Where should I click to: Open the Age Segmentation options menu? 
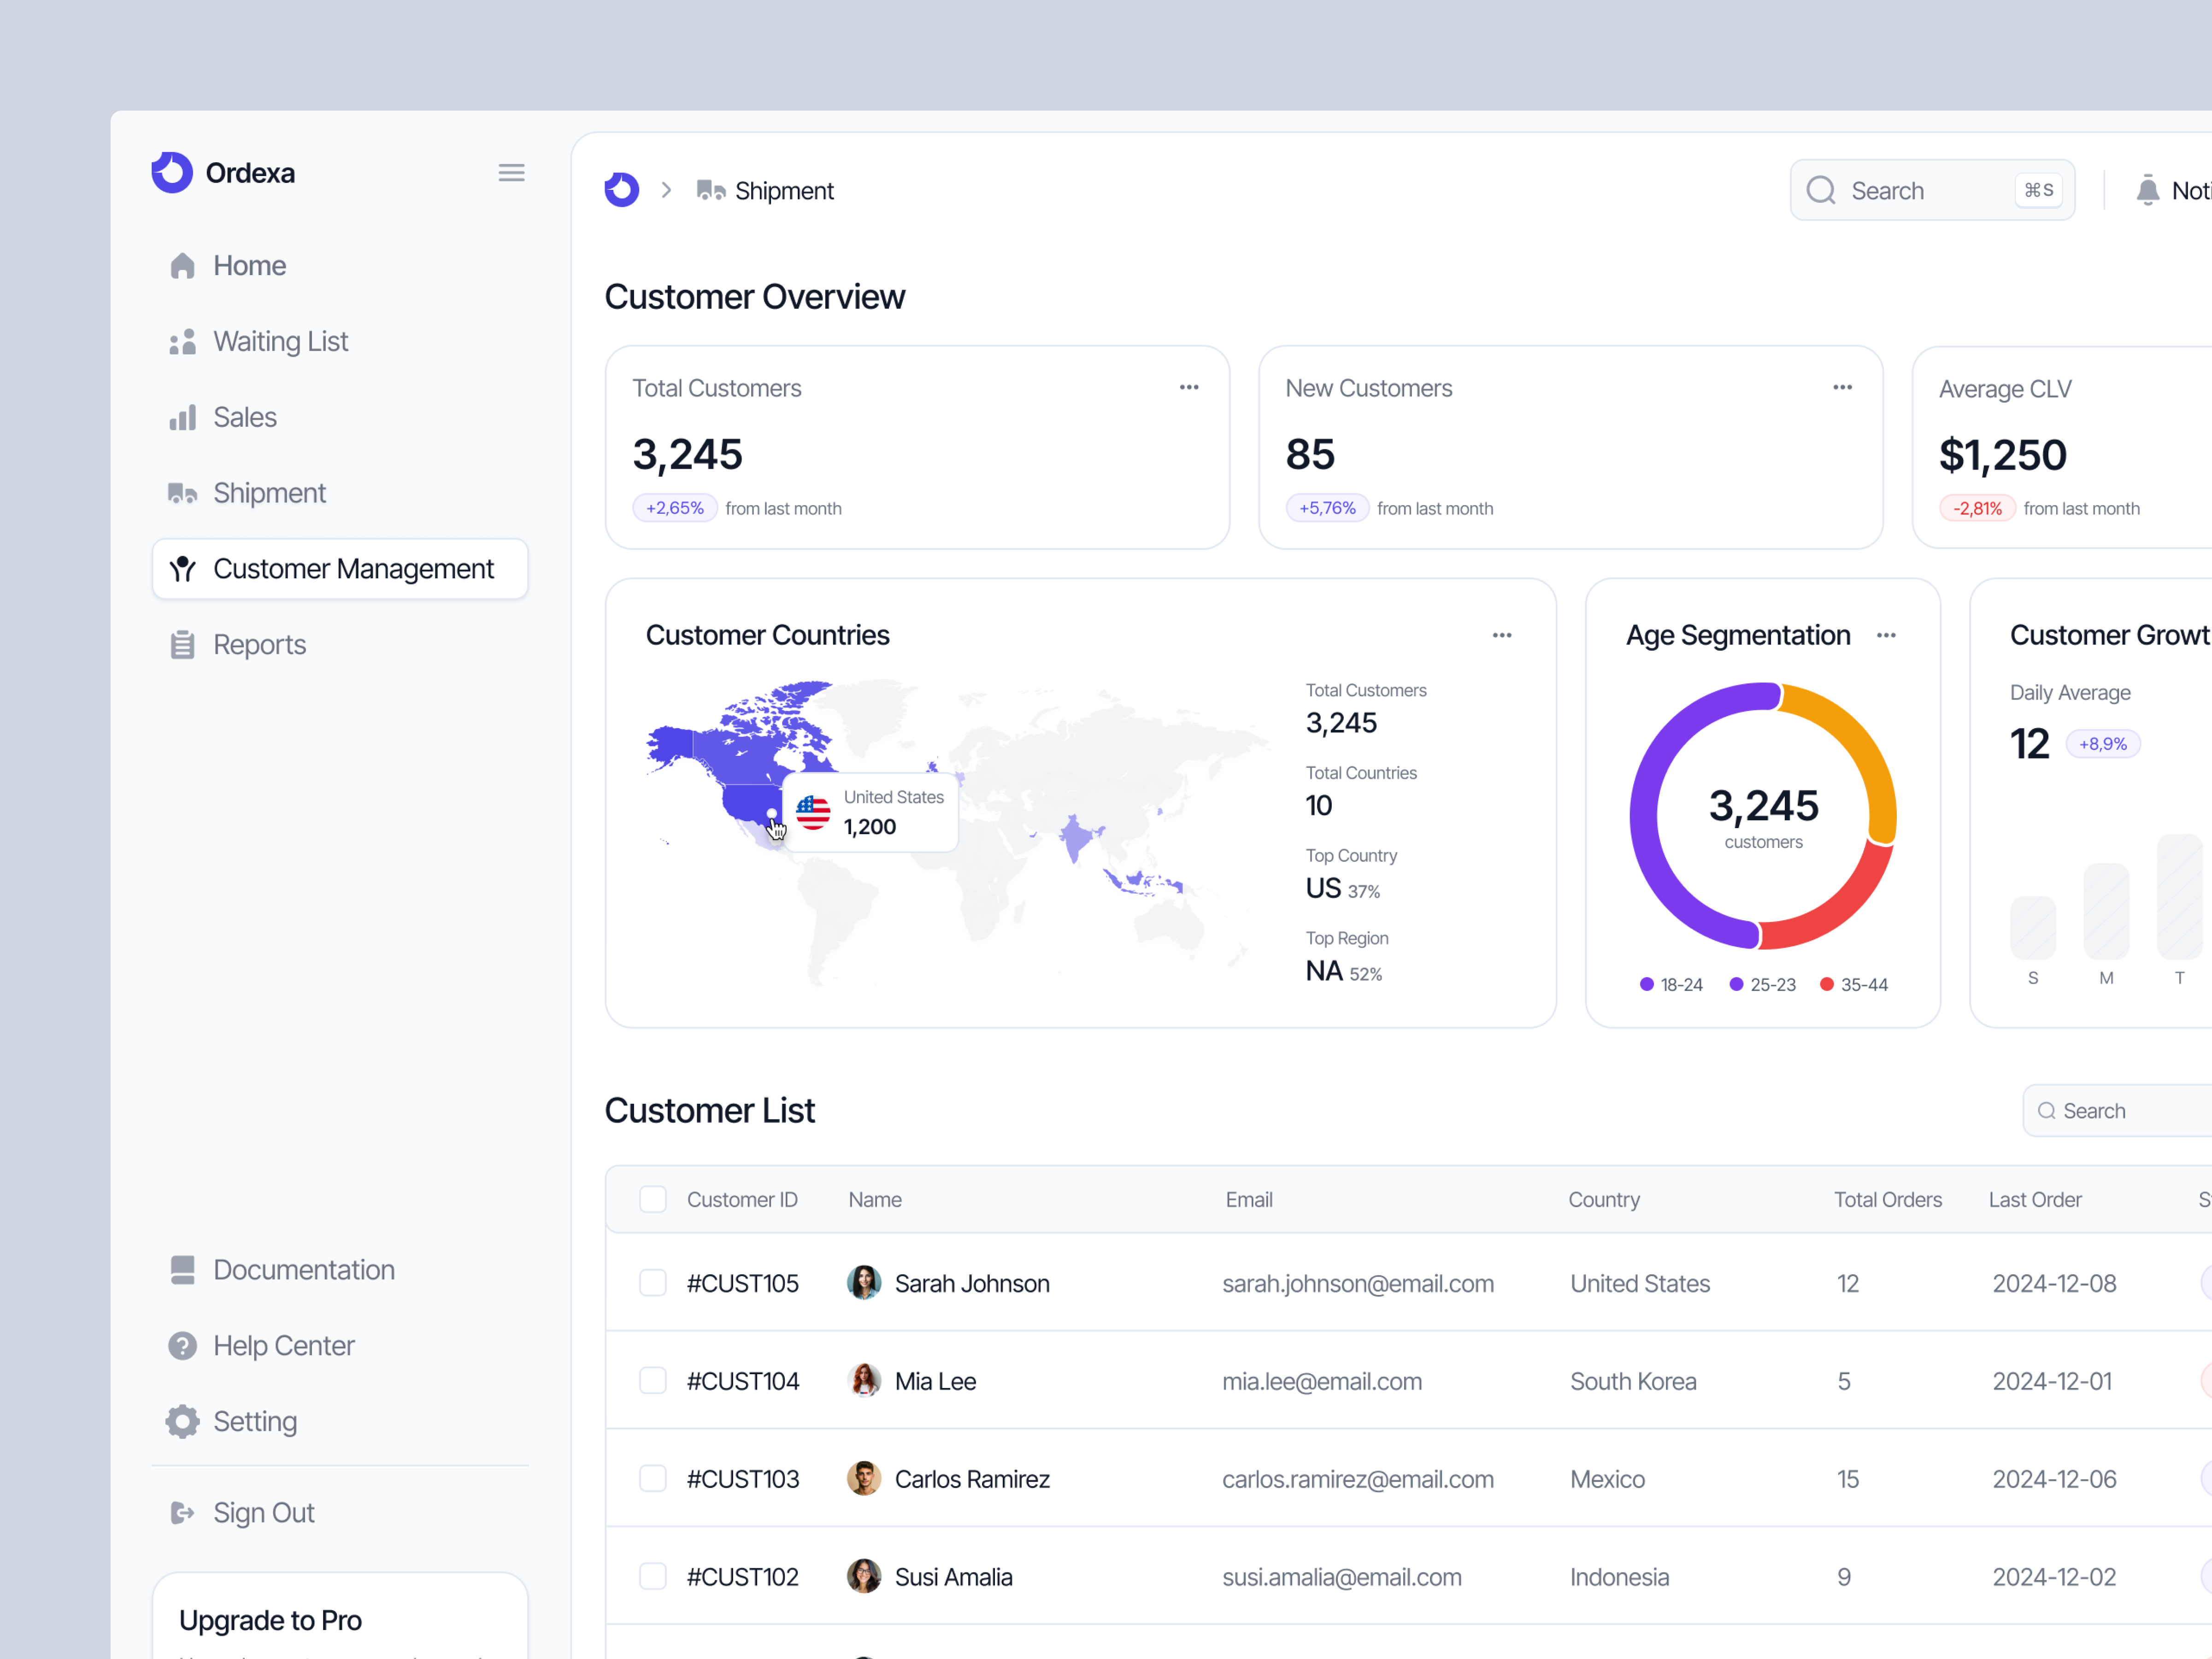(1887, 635)
